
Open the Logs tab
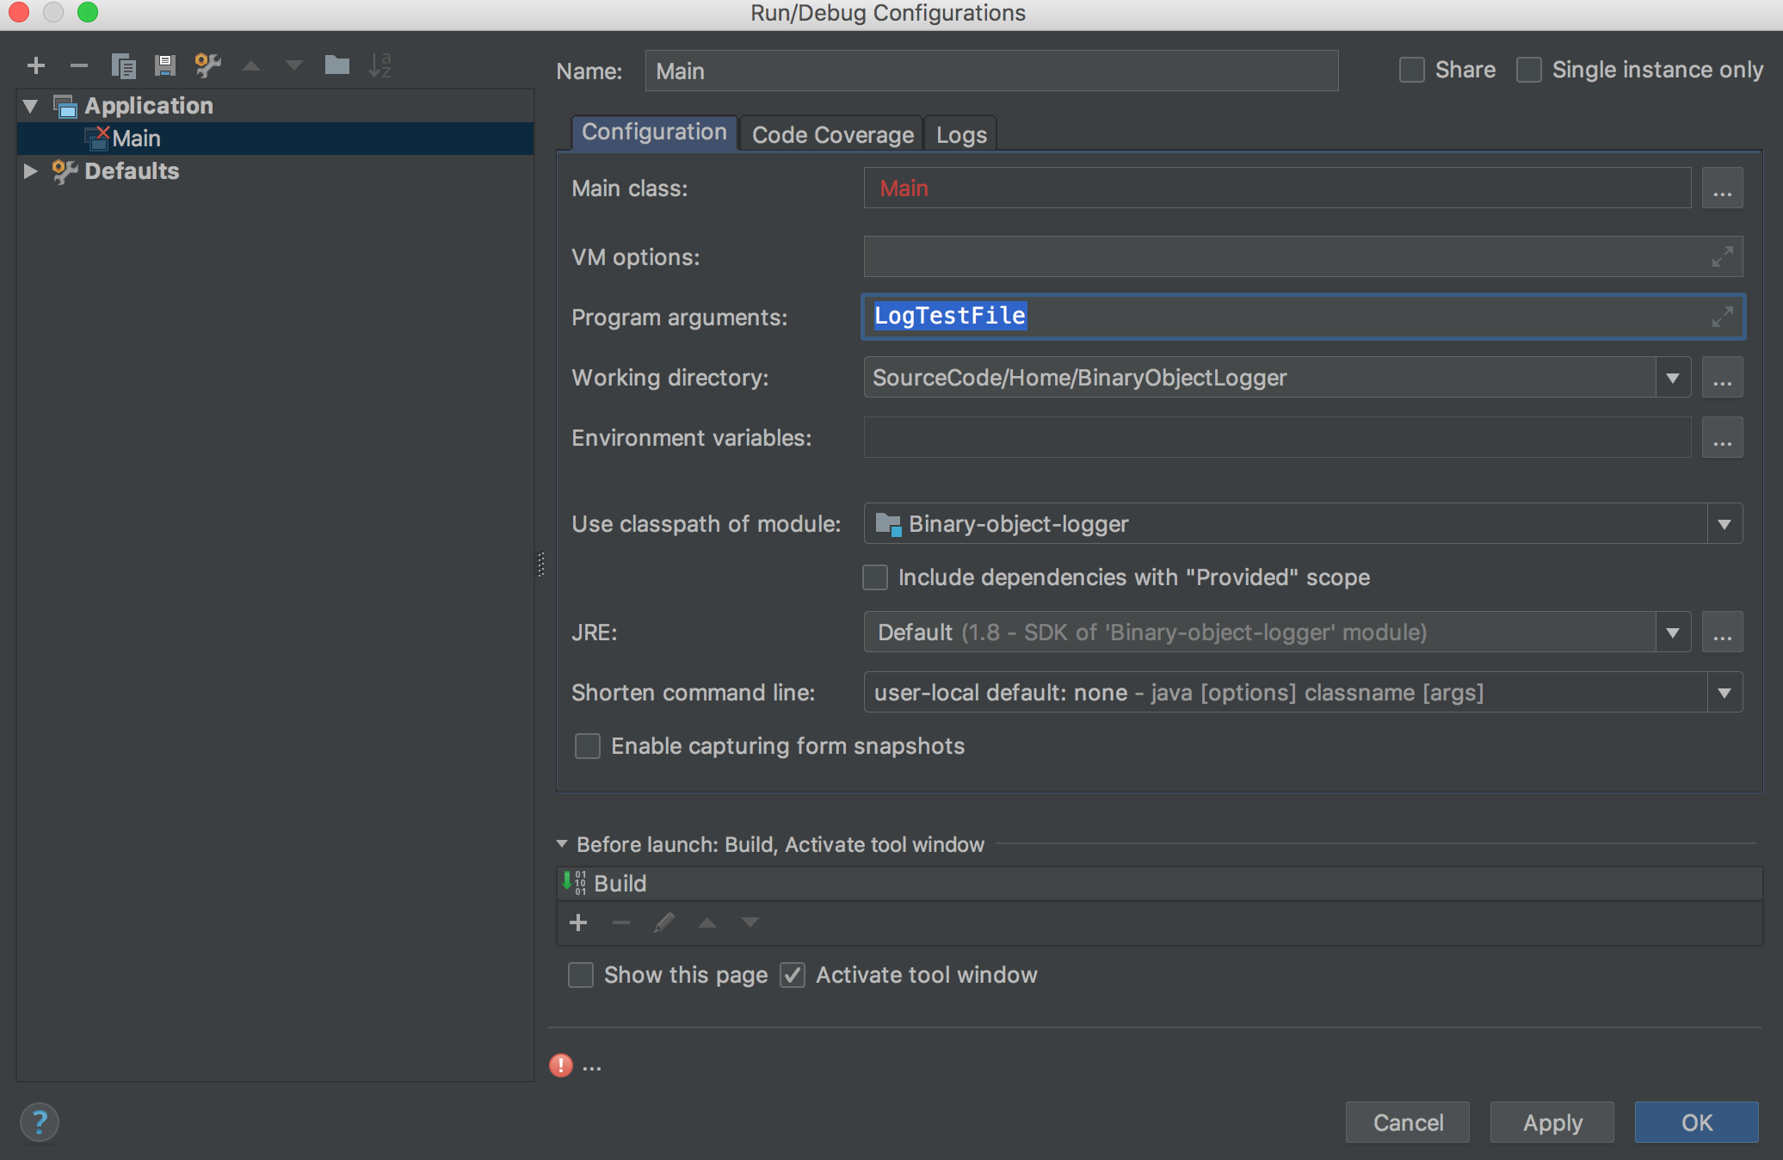click(961, 134)
